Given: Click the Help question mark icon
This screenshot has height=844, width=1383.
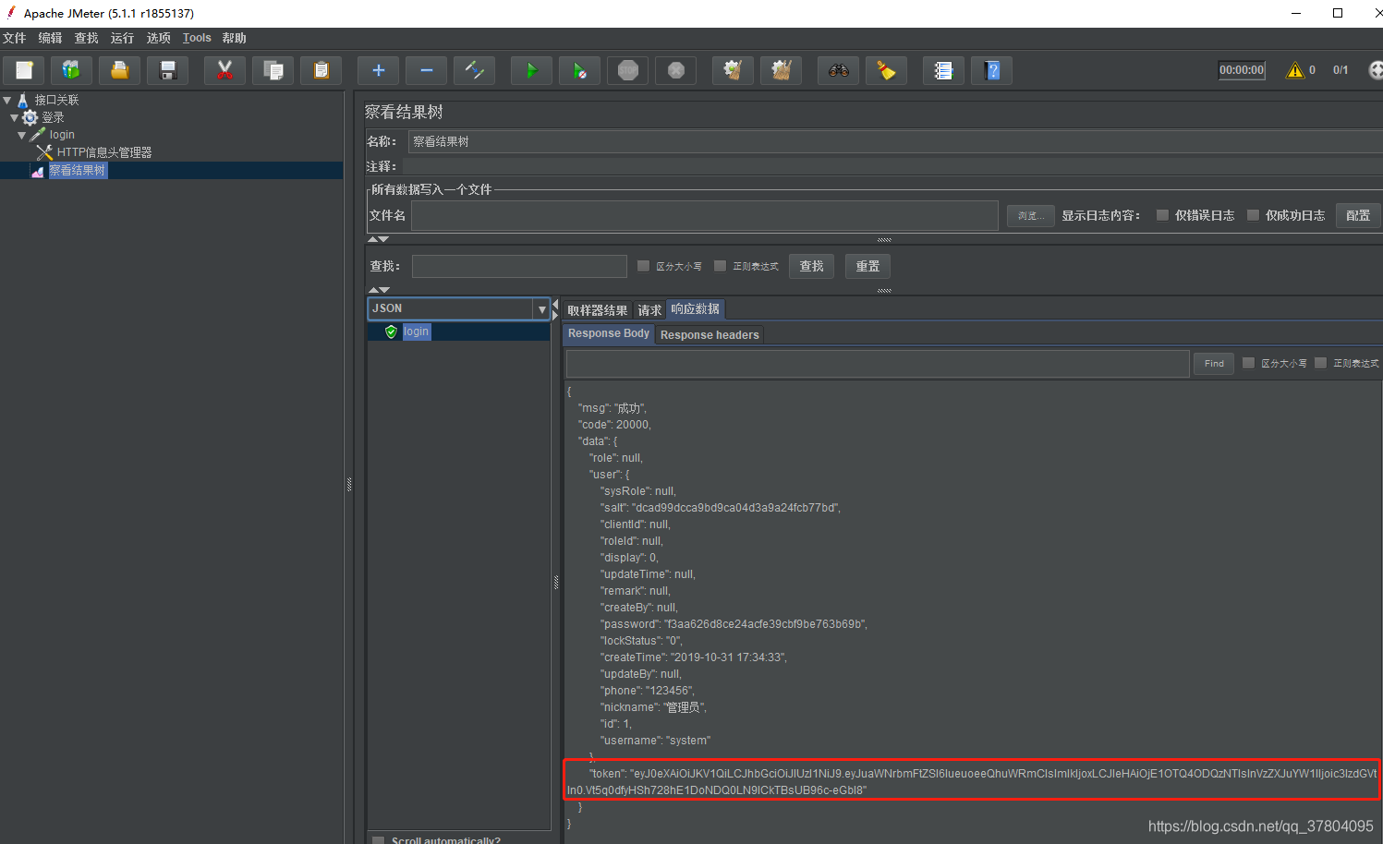Looking at the screenshot, I should click(x=991, y=70).
